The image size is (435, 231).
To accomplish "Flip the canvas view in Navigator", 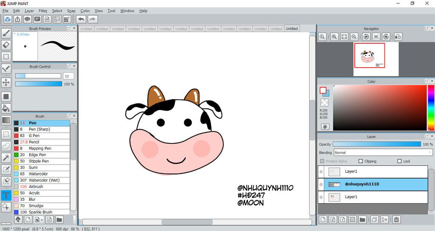I will click(398, 37).
